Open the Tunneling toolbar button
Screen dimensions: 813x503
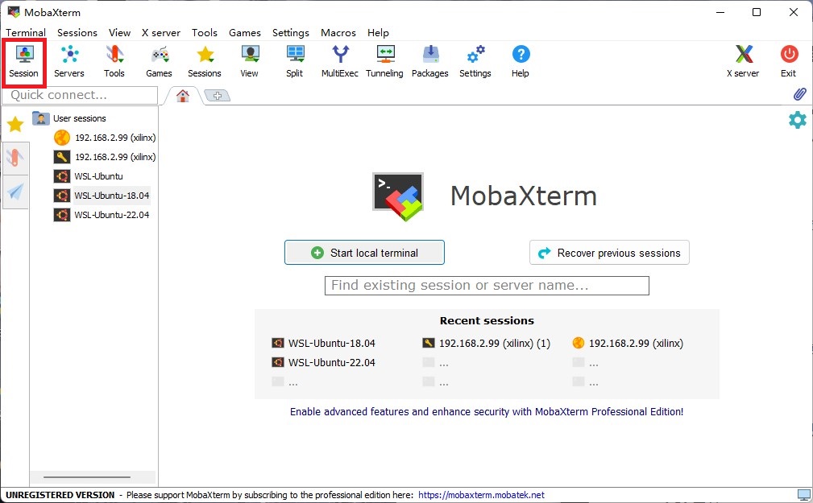click(384, 62)
